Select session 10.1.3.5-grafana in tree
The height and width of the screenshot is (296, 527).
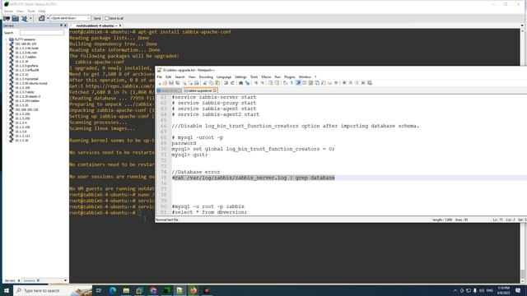[x=26, y=66]
